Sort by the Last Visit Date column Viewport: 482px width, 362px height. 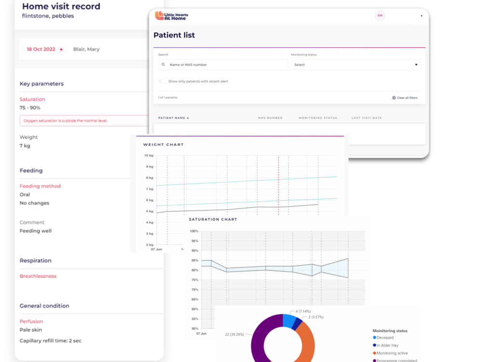[366, 118]
